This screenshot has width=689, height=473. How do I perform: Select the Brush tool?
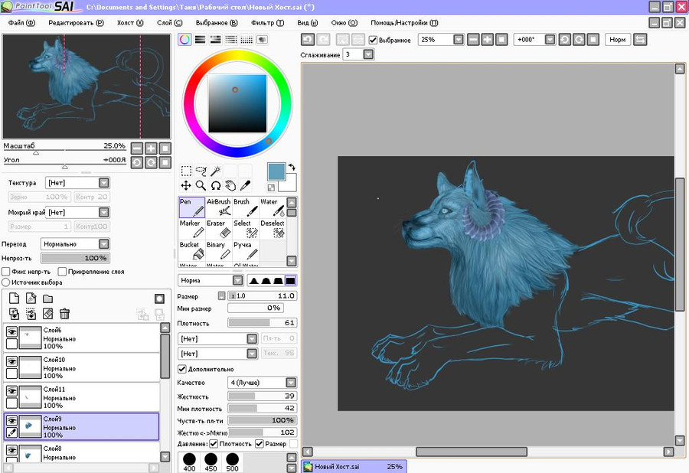point(246,207)
